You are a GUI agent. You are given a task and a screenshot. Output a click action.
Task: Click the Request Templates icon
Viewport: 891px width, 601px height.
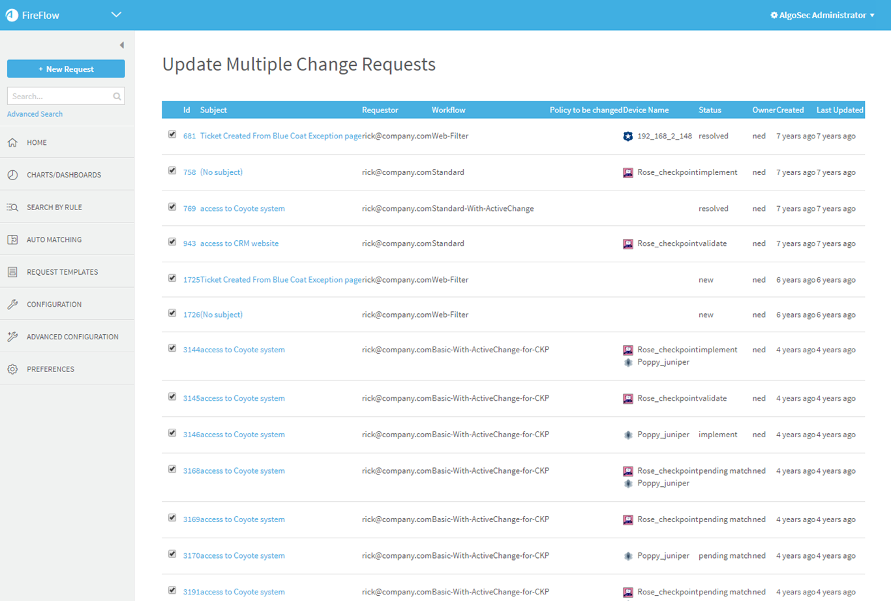click(12, 272)
